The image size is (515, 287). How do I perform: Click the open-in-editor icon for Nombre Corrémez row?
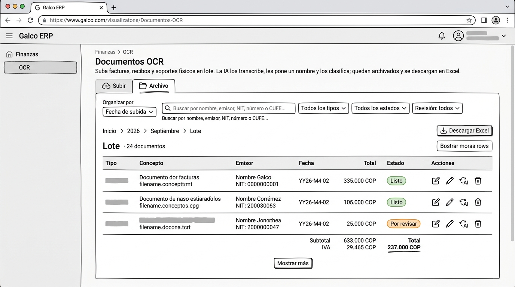(436, 202)
